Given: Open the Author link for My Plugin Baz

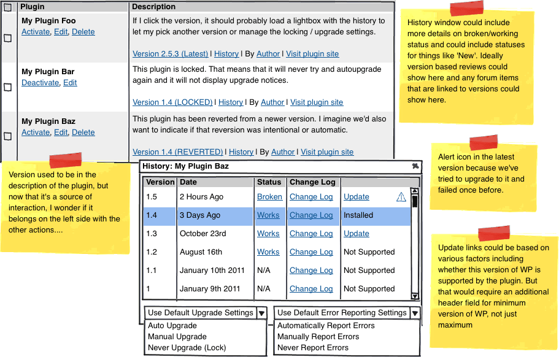Looking at the screenshot, I should 283,152.
